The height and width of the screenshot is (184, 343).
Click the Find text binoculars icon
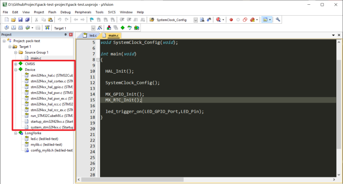pos(202,19)
